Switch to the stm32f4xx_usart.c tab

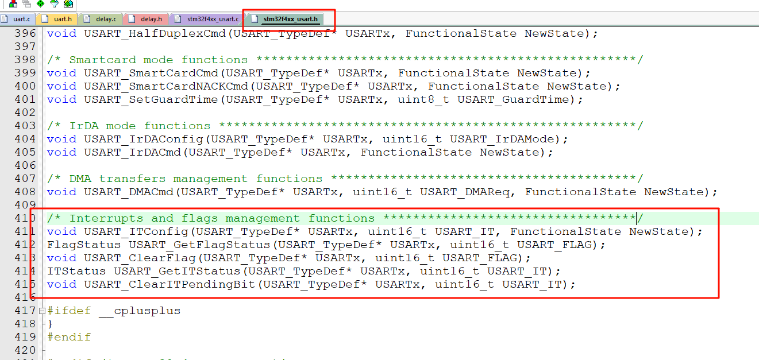pyautogui.click(x=207, y=19)
